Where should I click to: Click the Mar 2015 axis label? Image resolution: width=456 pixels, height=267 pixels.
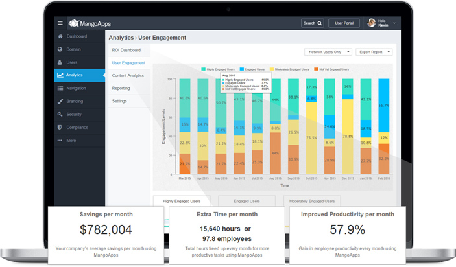point(185,178)
